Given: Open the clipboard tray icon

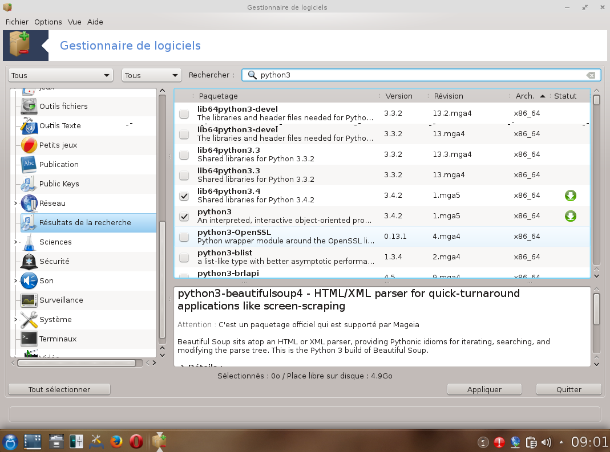Looking at the screenshot, I should click(531, 442).
